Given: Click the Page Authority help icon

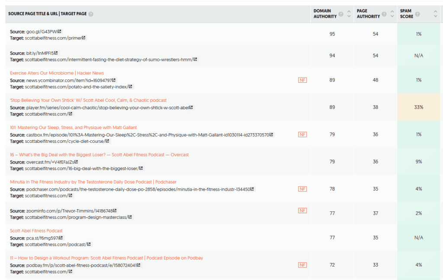Looking at the screenshot, I should [x=384, y=14].
